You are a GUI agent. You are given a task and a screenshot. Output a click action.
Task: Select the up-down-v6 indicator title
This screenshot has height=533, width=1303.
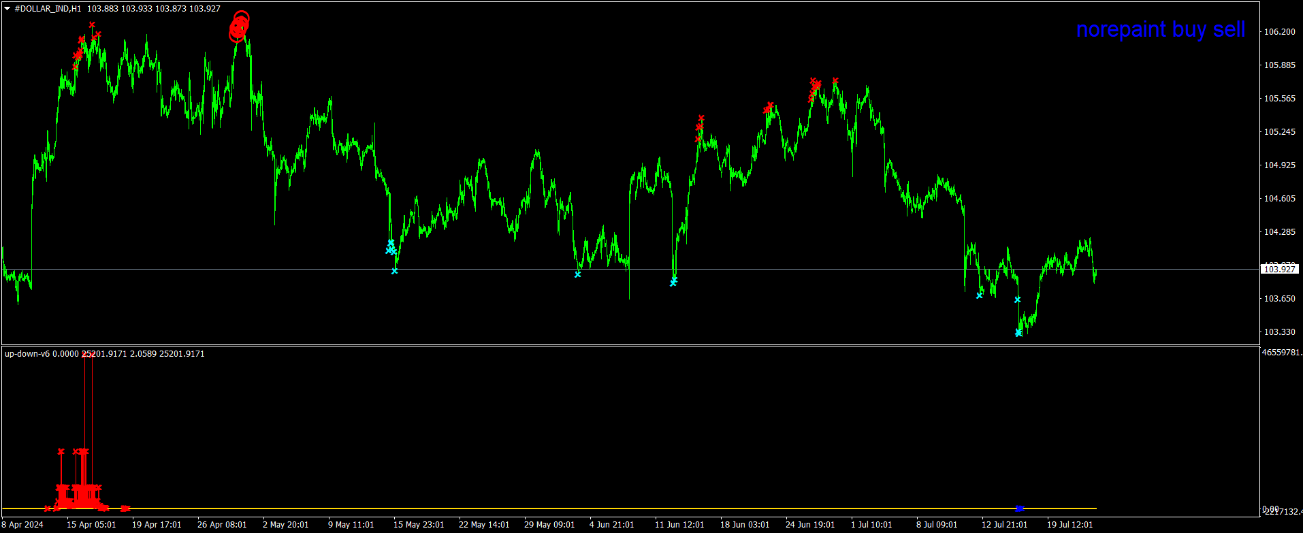(x=27, y=354)
